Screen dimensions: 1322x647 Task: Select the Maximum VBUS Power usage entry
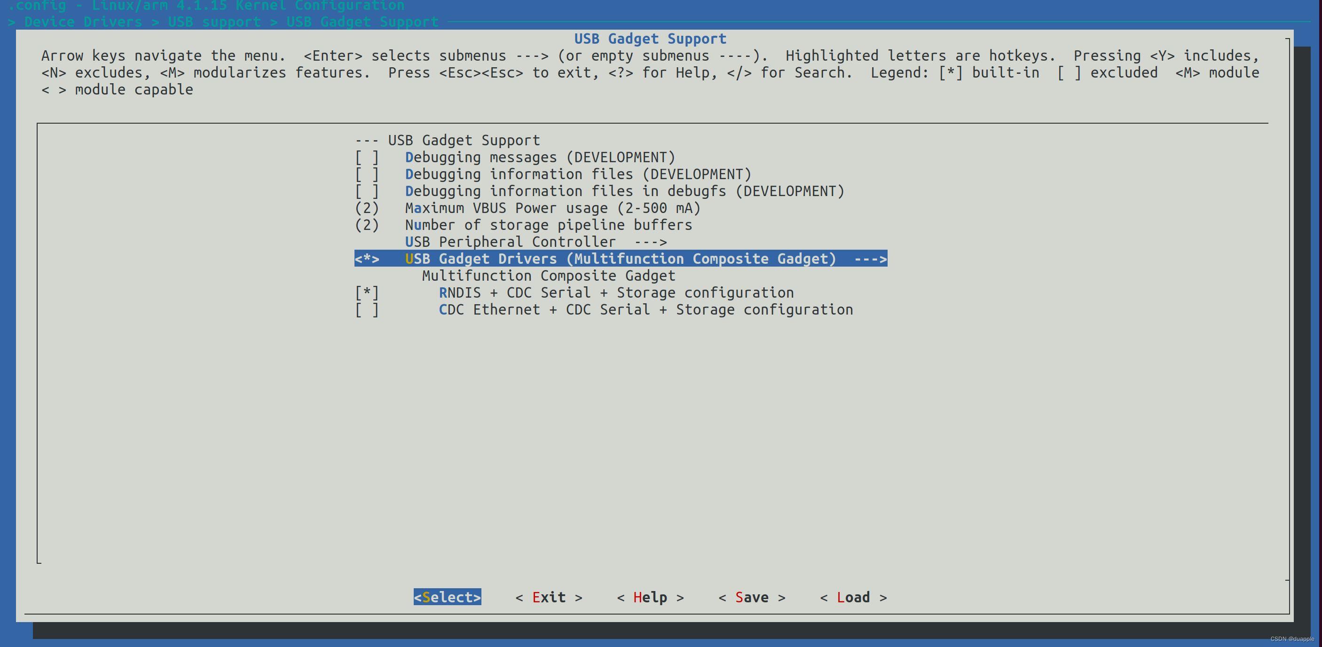[x=553, y=208]
